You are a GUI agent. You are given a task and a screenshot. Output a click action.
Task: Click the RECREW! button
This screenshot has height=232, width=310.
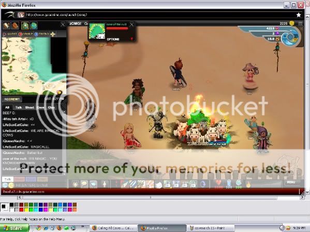click(x=12, y=99)
